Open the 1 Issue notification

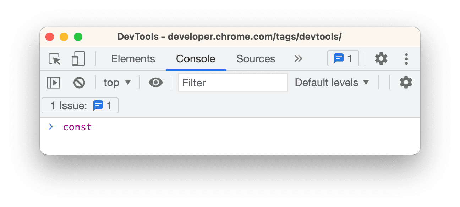(80, 105)
